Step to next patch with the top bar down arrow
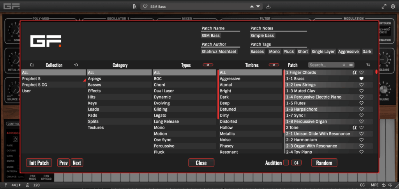Screen dimensions: 399x189 [x=258, y=7]
